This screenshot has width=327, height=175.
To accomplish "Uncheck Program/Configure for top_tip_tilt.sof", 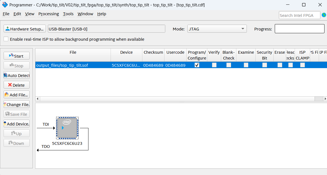I will click(197, 65).
